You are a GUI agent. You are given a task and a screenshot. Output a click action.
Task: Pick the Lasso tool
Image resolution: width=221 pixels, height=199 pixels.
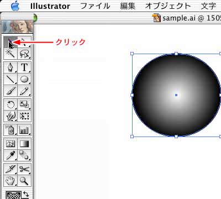[x=24, y=54]
